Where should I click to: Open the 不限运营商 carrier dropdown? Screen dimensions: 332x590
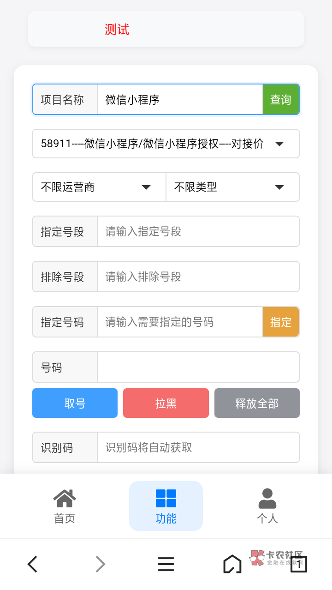pos(99,187)
